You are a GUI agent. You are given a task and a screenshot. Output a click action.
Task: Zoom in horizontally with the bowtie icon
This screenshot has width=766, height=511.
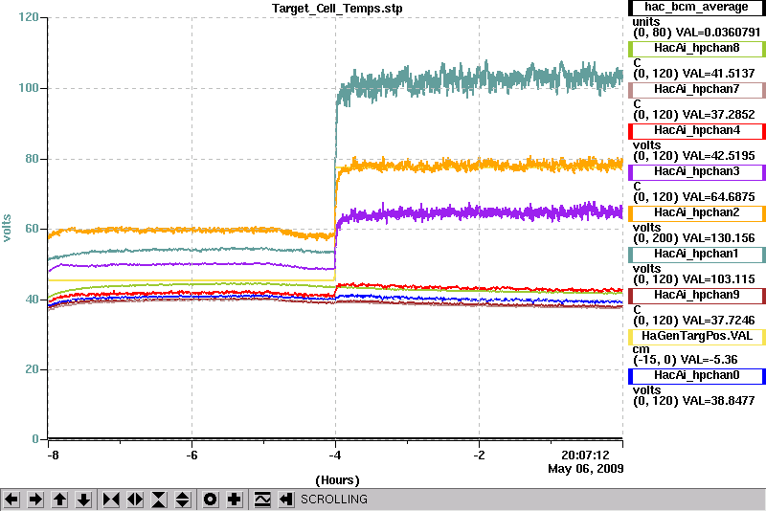(x=111, y=500)
